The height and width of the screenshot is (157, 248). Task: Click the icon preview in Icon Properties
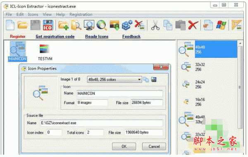pos(41,93)
